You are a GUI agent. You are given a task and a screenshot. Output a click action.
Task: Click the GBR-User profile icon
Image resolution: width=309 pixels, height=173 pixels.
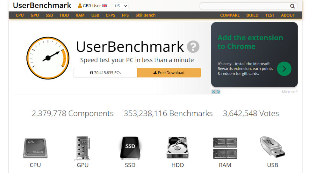coord(80,6)
